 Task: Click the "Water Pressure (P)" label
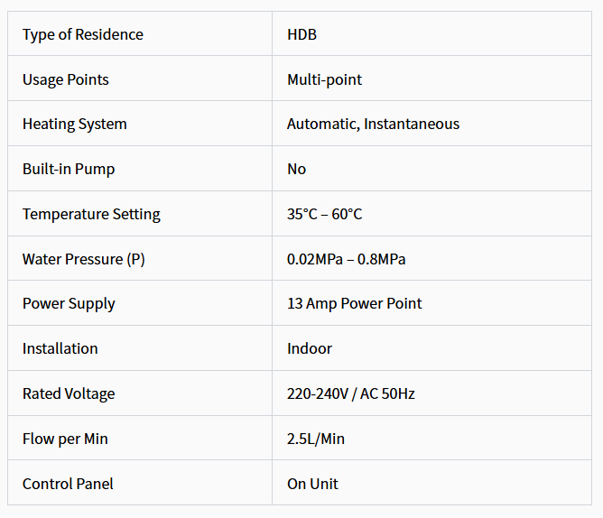pyautogui.click(x=84, y=259)
